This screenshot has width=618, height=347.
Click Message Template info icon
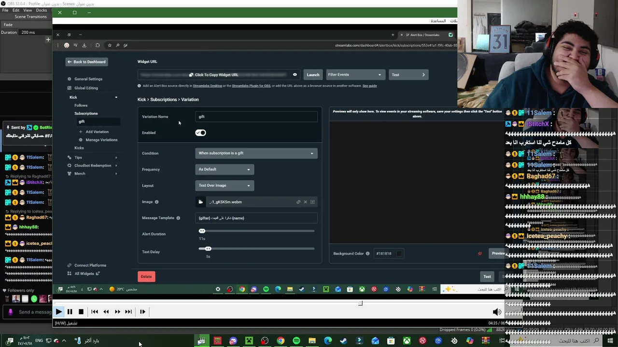[178, 218]
